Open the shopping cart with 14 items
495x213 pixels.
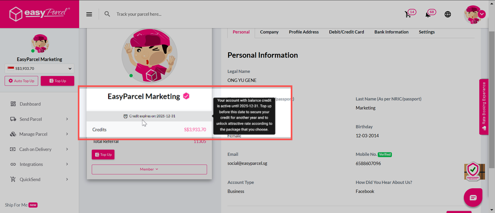(410, 13)
